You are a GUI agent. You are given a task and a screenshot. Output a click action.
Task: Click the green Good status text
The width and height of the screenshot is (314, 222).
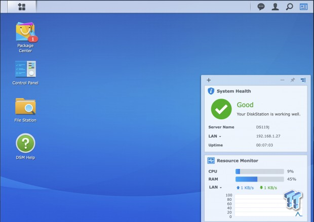click(x=245, y=105)
